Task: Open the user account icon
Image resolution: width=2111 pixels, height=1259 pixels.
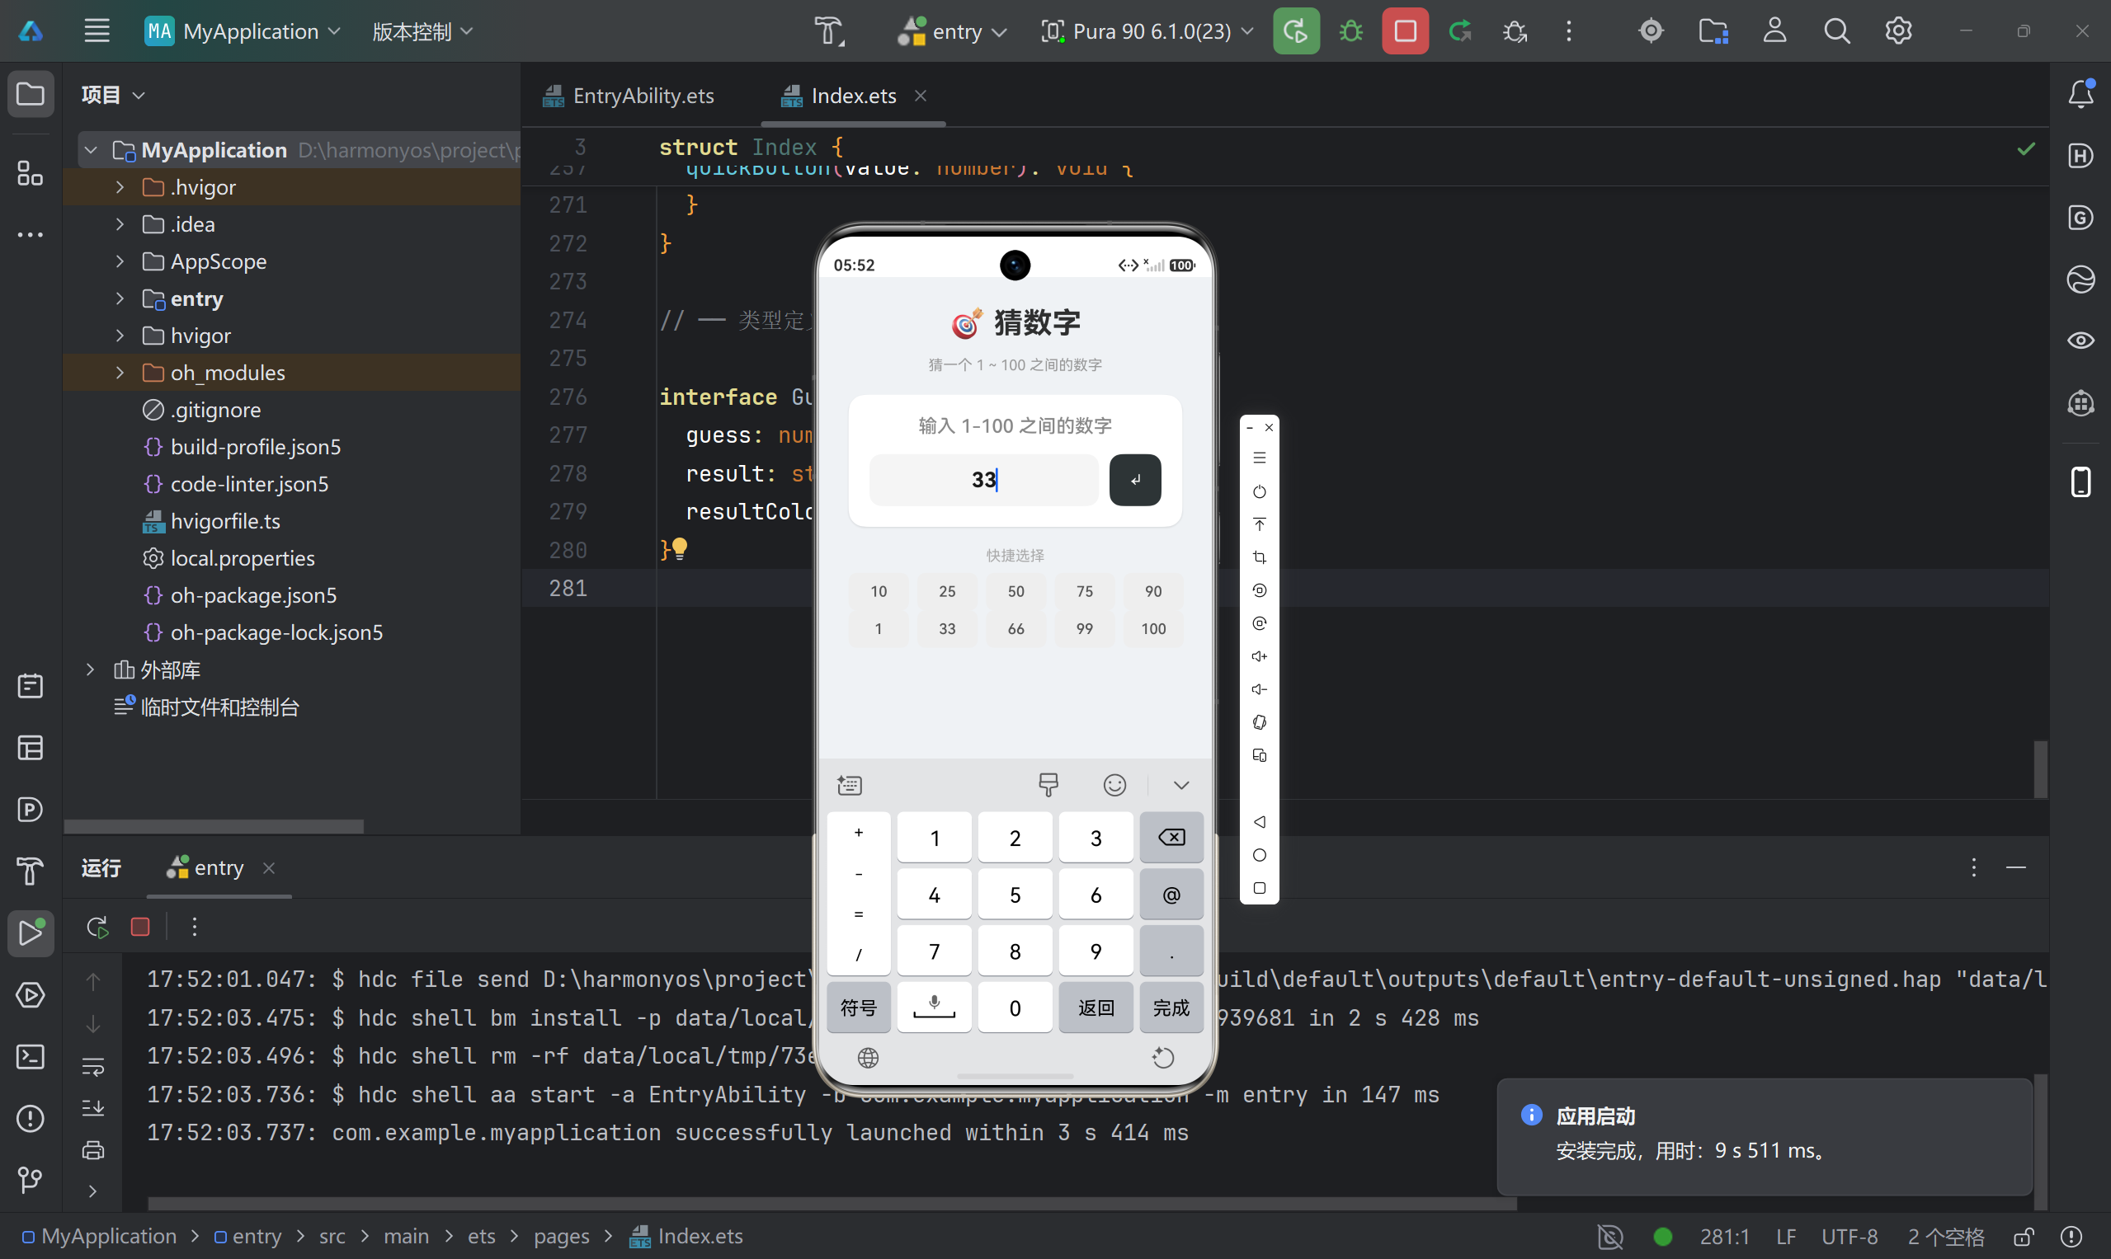Action: pyautogui.click(x=1775, y=31)
